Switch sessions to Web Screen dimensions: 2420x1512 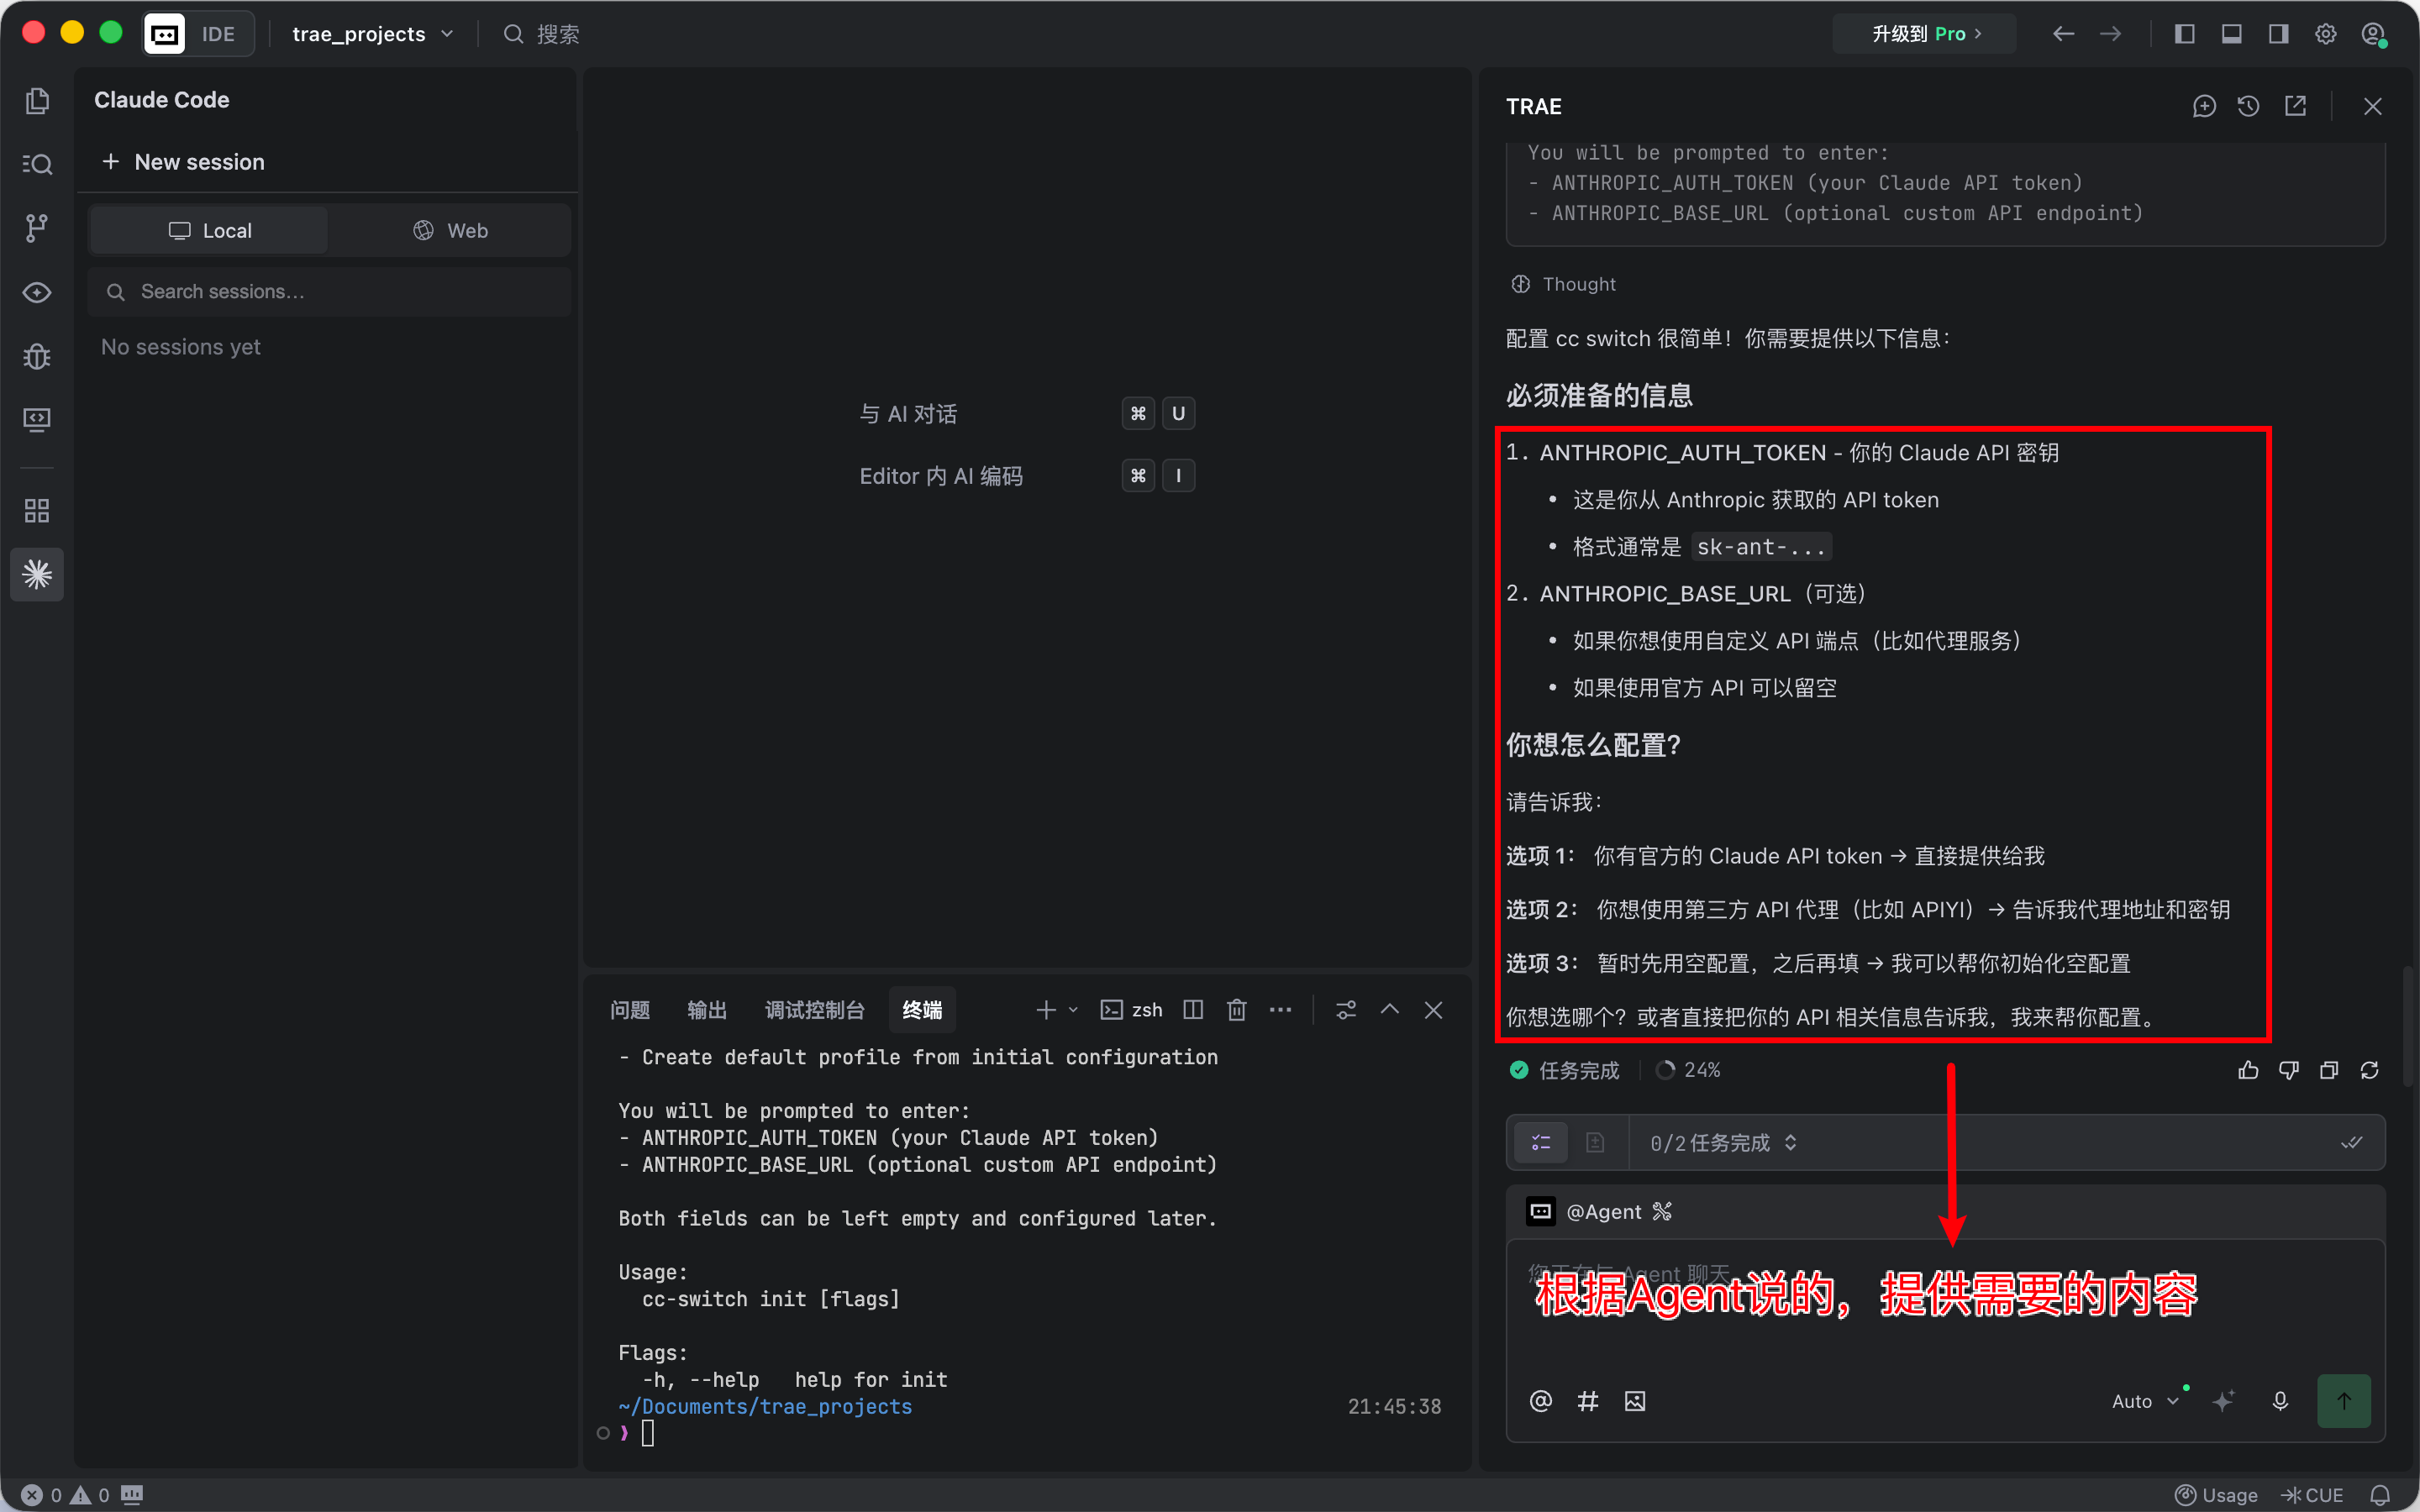tap(450, 231)
